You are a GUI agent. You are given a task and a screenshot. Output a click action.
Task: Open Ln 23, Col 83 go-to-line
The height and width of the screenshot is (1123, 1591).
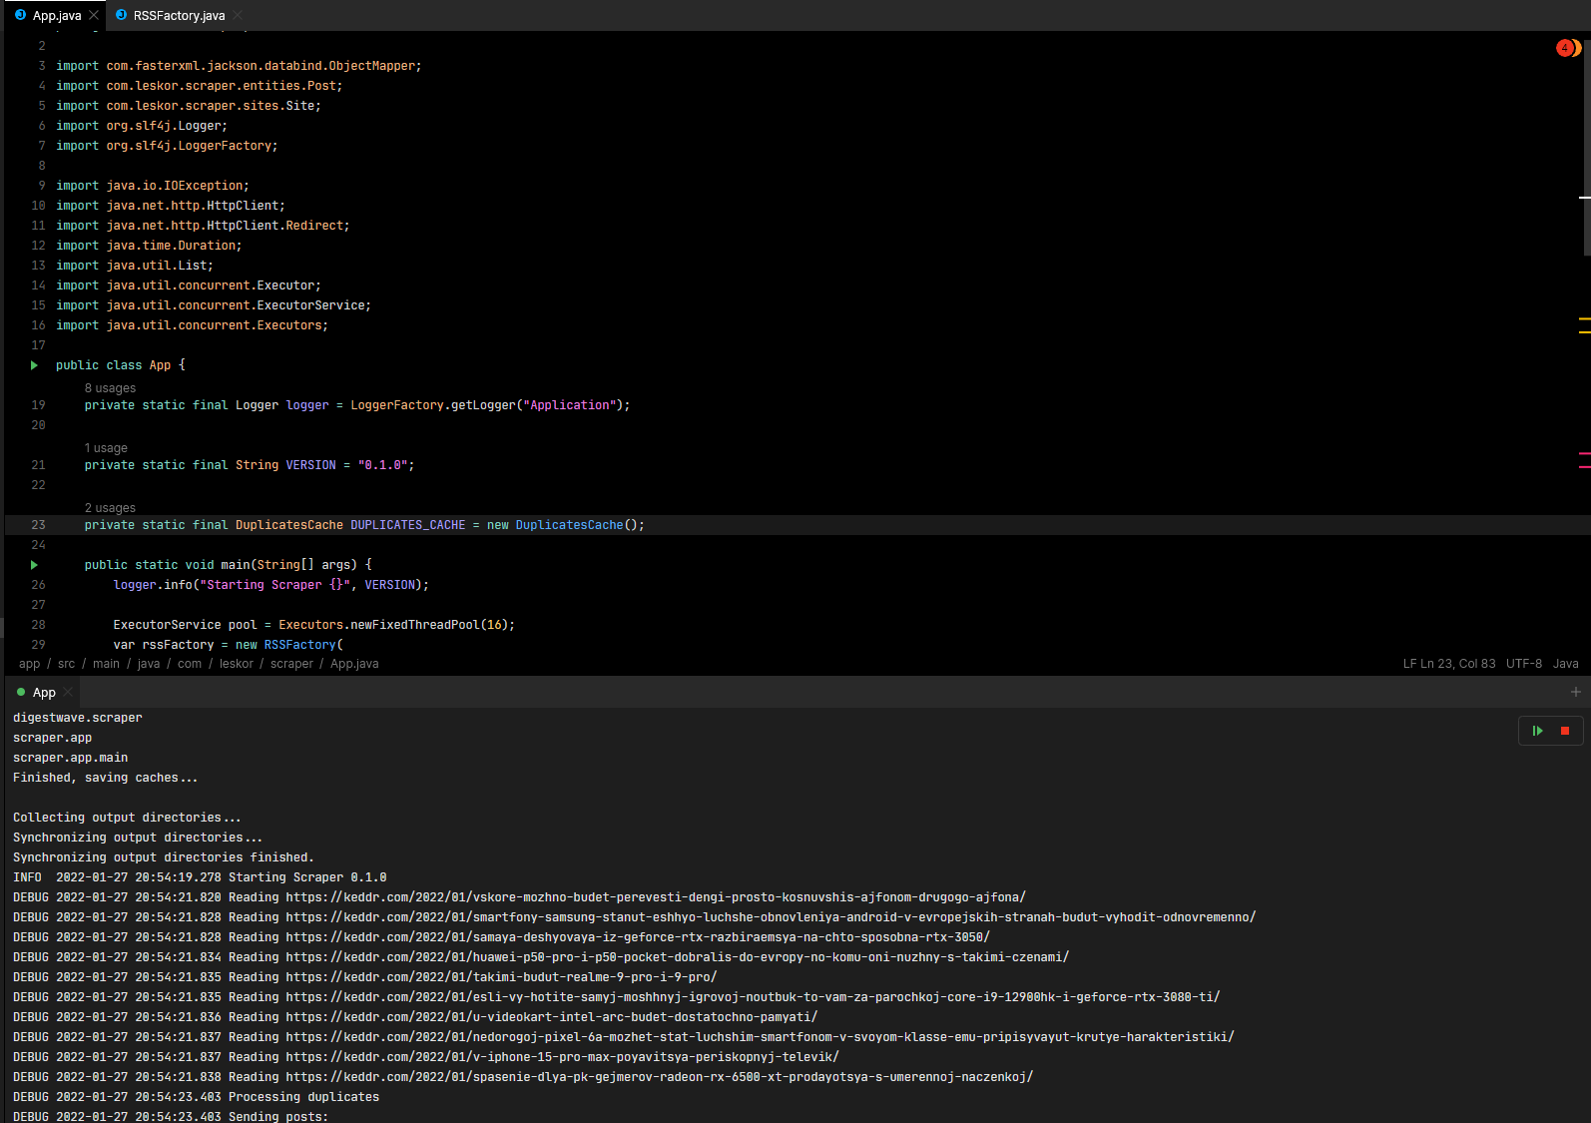[x=1458, y=664]
